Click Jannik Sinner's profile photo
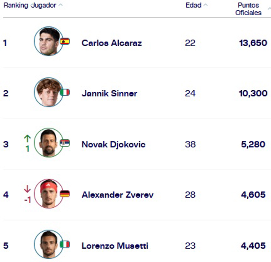 48,92
